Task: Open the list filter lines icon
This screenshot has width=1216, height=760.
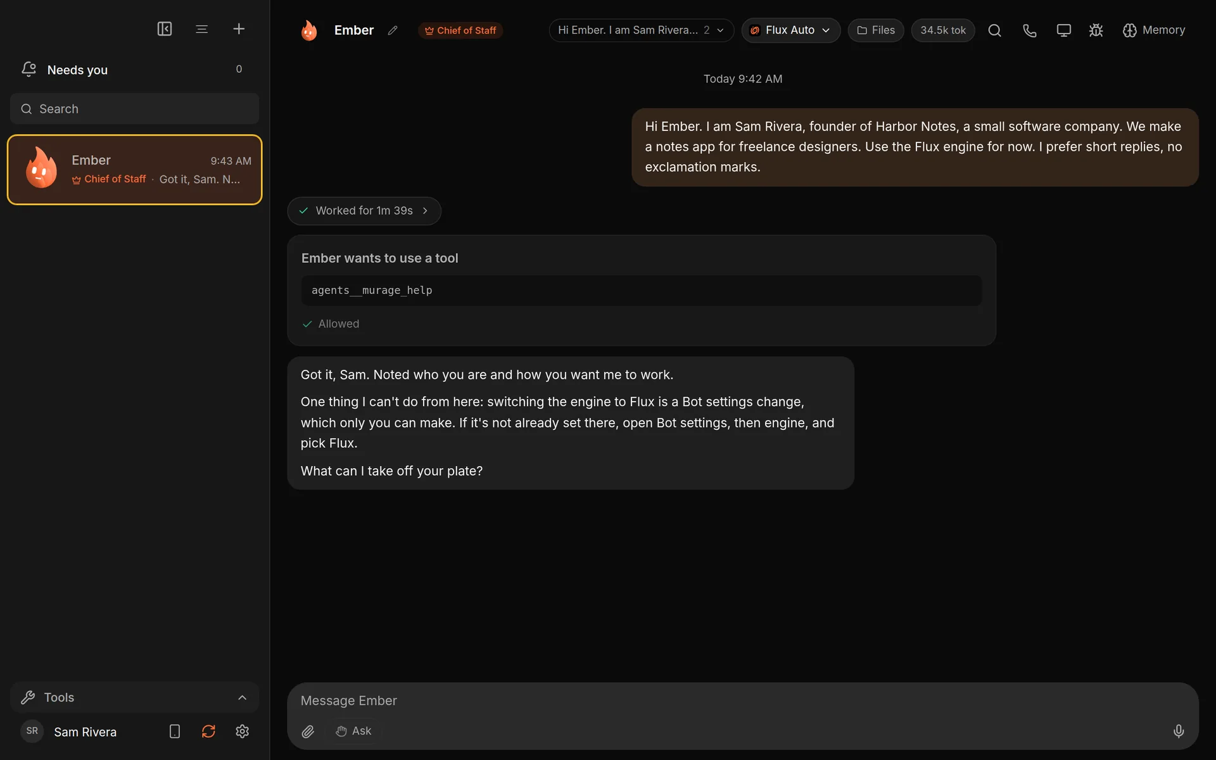Action: pyautogui.click(x=201, y=29)
